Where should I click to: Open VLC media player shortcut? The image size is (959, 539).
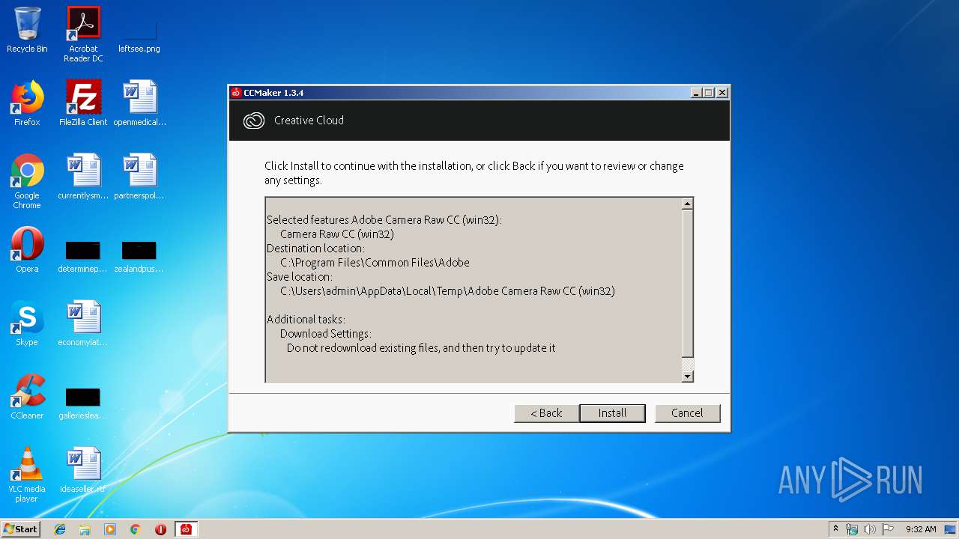pyautogui.click(x=27, y=475)
